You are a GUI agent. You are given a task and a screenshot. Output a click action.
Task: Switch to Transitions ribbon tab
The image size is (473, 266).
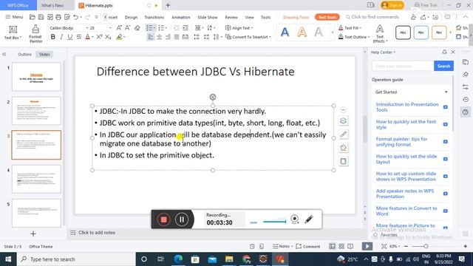point(154,17)
